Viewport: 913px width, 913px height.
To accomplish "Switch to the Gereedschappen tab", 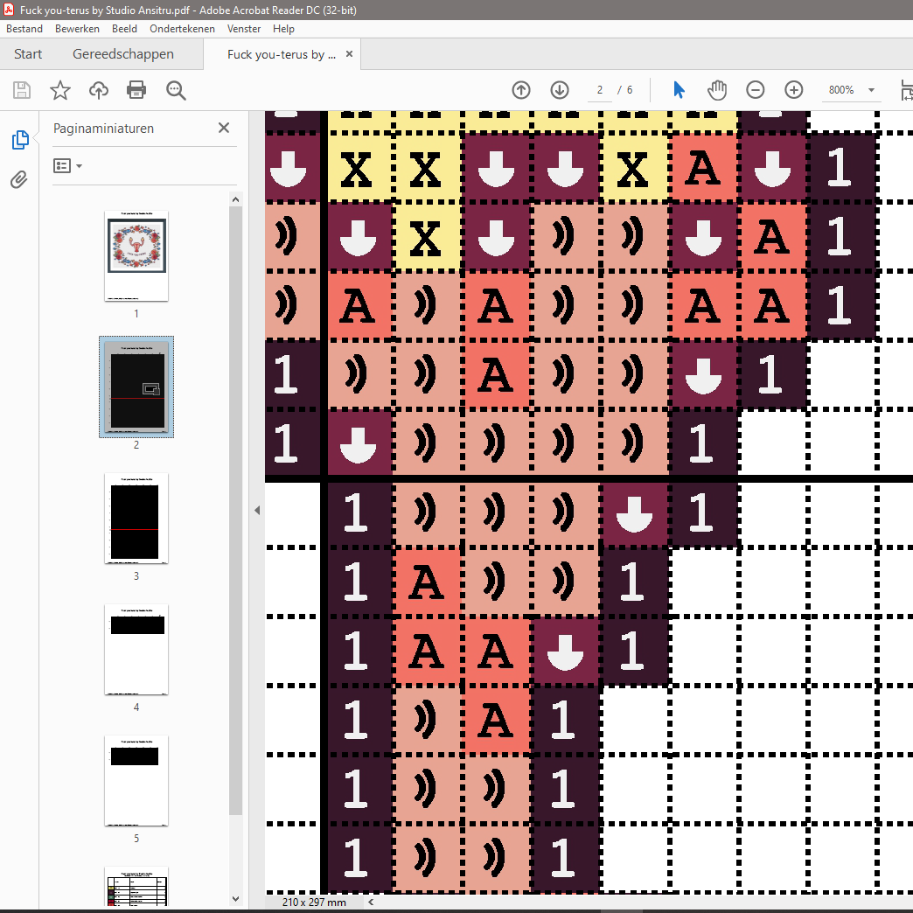I will tap(122, 54).
